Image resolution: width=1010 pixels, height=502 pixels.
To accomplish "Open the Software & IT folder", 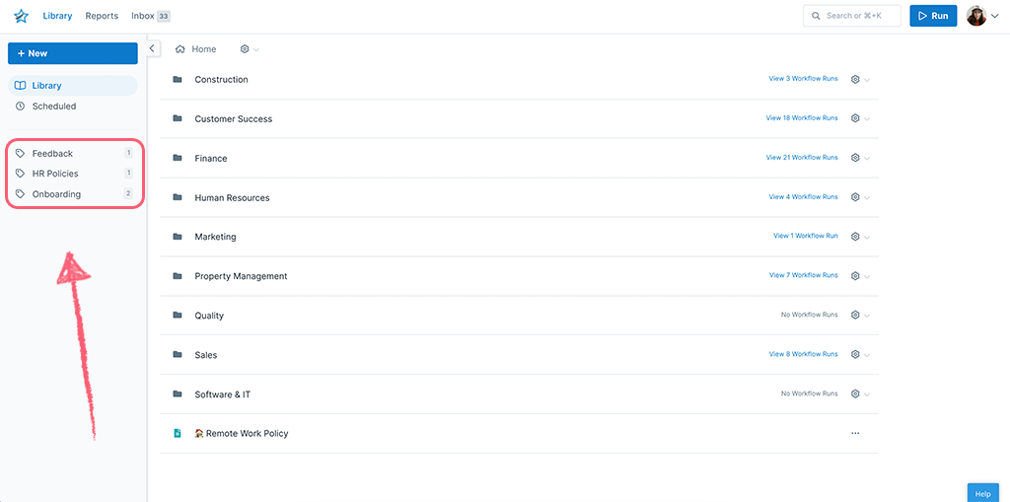I will [222, 394].
